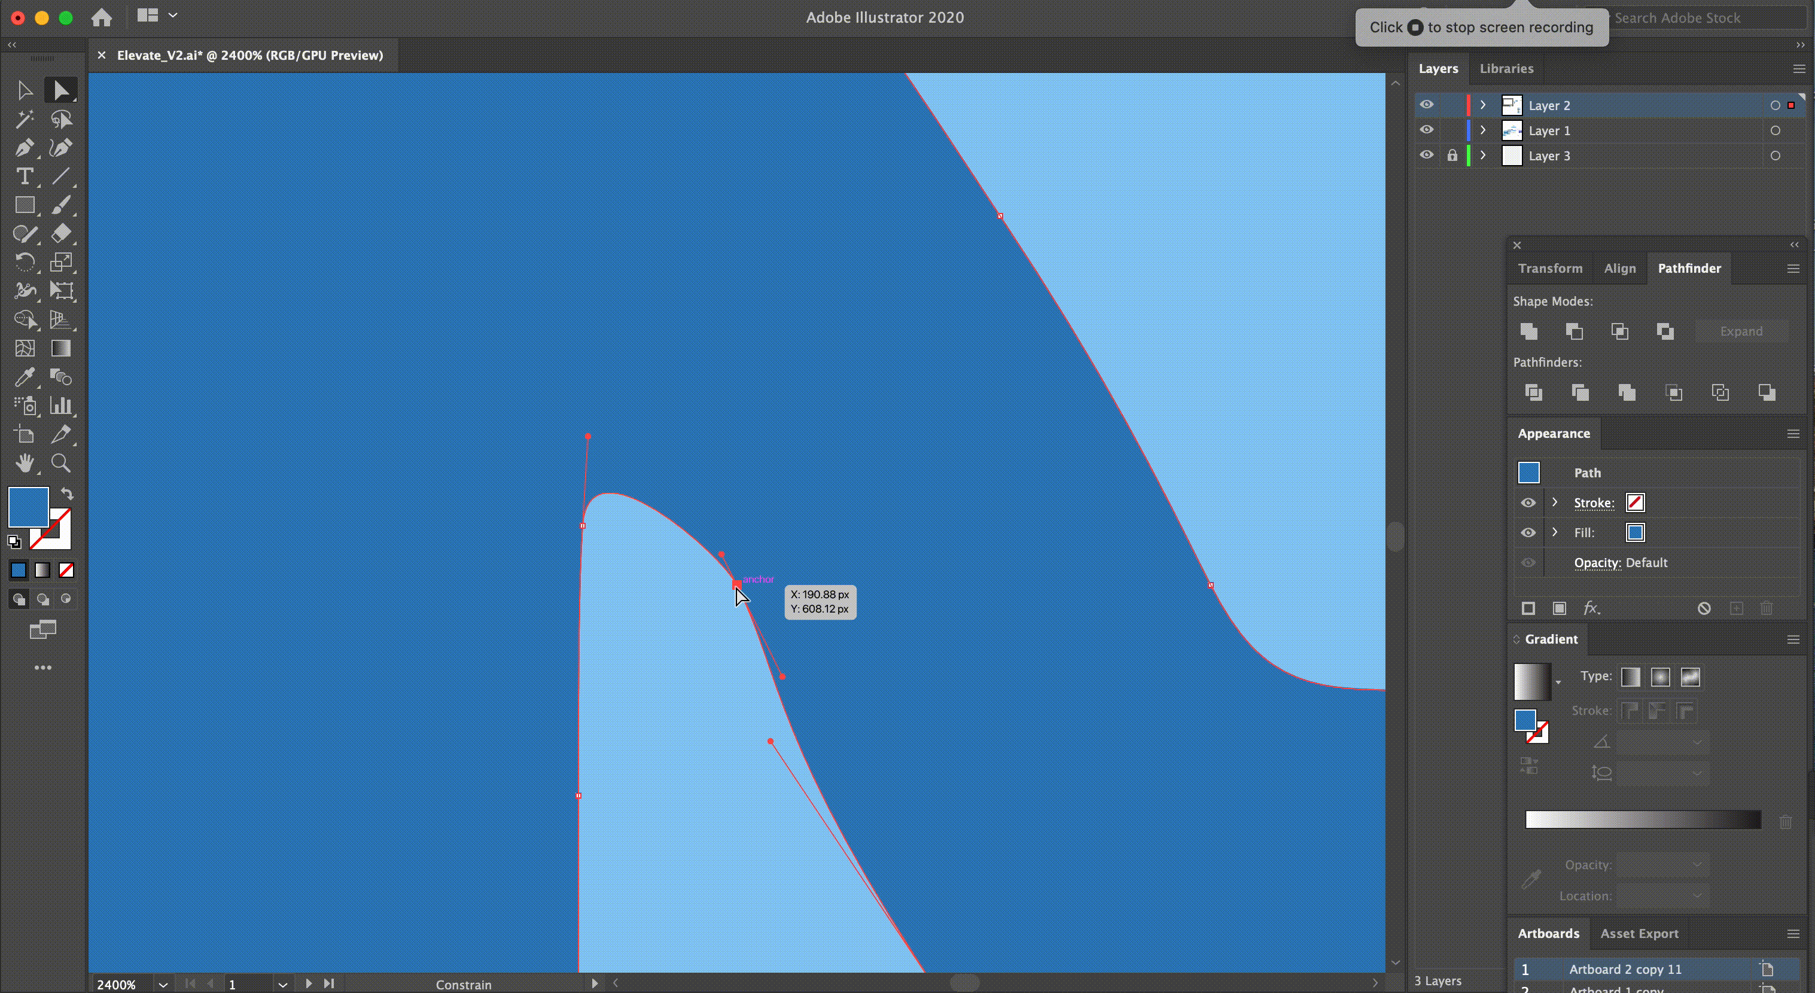This screenshot has width=1815, height=993.
Task: Expand Layer 2 in the Layers panel
Action: coord(1482,104)
